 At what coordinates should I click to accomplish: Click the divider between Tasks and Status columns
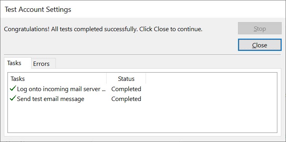click(x=107, y=78)
